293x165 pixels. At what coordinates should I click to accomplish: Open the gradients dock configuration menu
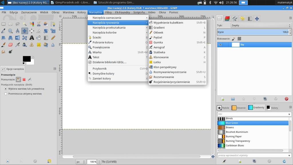(290, 107)
